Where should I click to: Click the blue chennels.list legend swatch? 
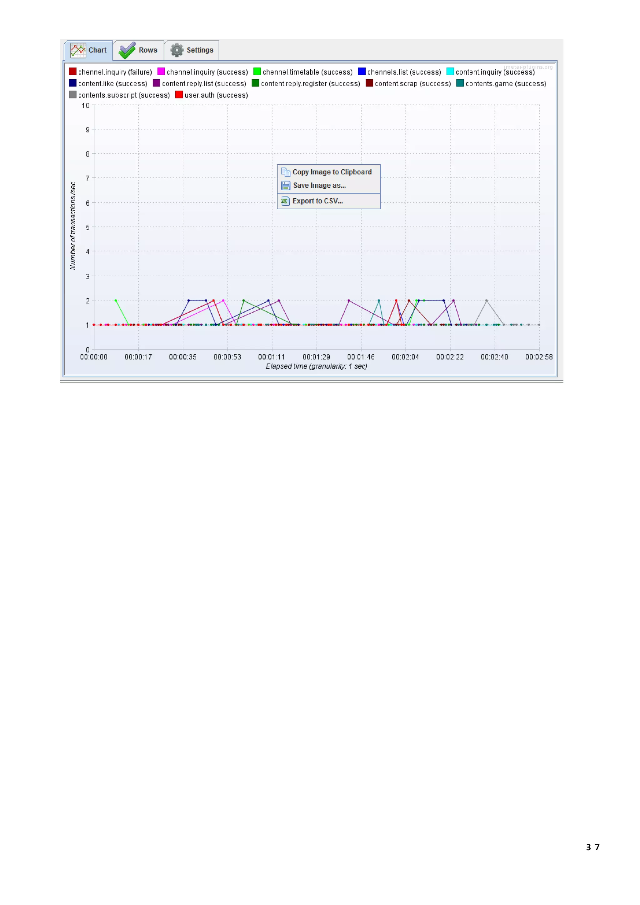pyautogui.click(x=362, y=71)
